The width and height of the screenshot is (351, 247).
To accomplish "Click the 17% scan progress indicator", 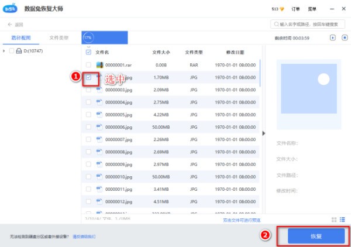I will click(x=88, y=37).
